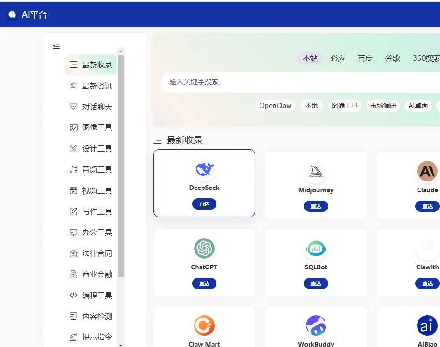Viewport: 440px width, 347px height.
Task: Click the SQLBot robot logo
Action: tap(316, 249)
